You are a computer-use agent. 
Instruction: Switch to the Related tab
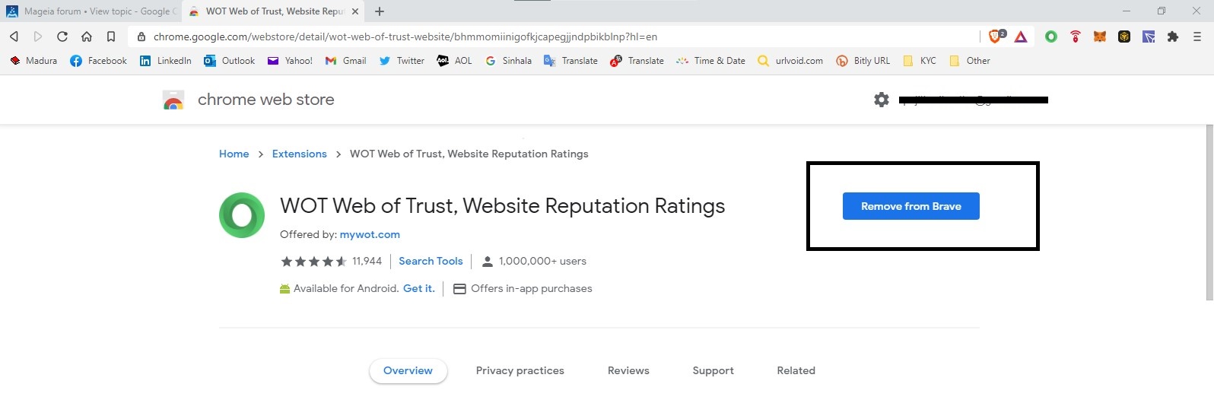(796, 370)
